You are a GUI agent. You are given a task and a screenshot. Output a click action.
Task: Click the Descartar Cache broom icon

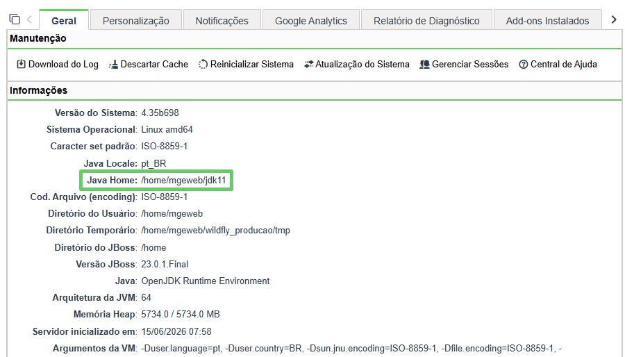tap(114, 64)
